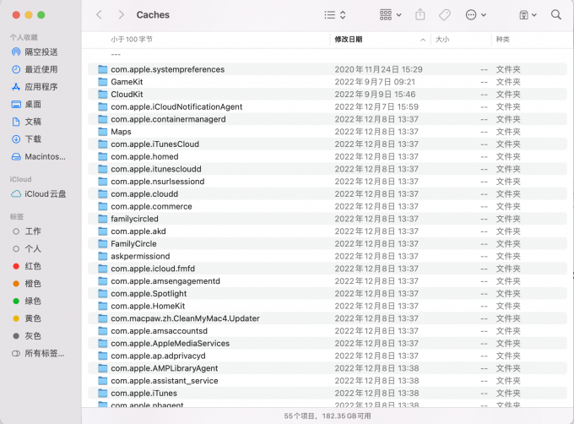The height and width of the screenshot is (424, 574).
Task: Select the gray 灰色 tag
Action: [26, 336]
